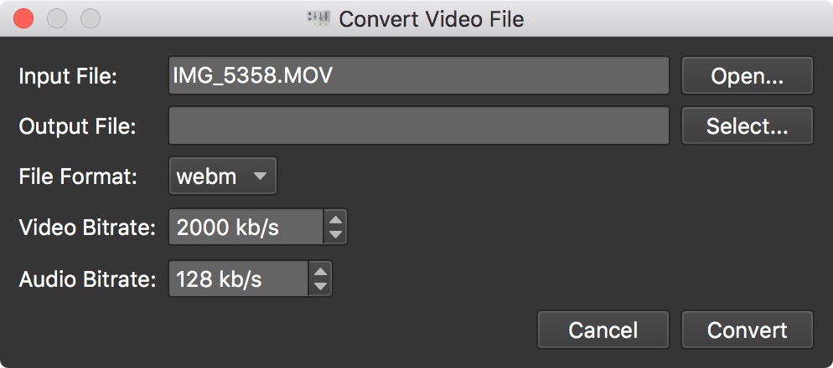This screenshot has width=833, height=368.
Task: Open the File Format dropdown showing webm
Action: 222,176
